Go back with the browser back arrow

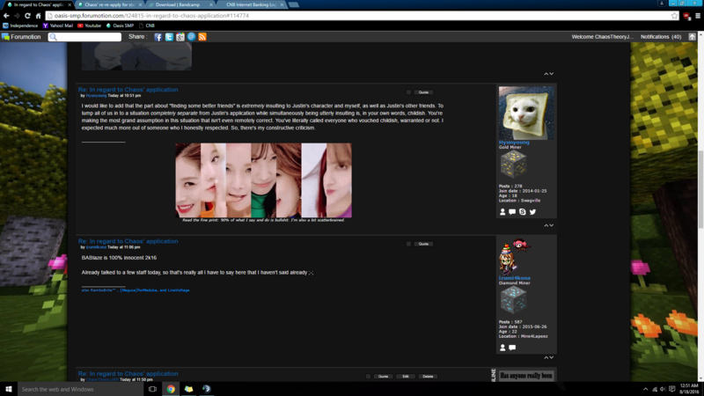[6, 16]
